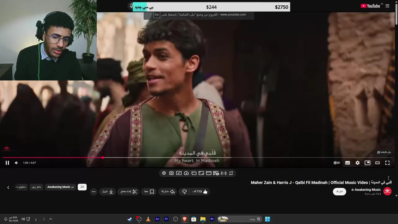This screenshot has width=398, height=224.
Task: Click the Share button مشاركة
Action: tap(168, 192)
